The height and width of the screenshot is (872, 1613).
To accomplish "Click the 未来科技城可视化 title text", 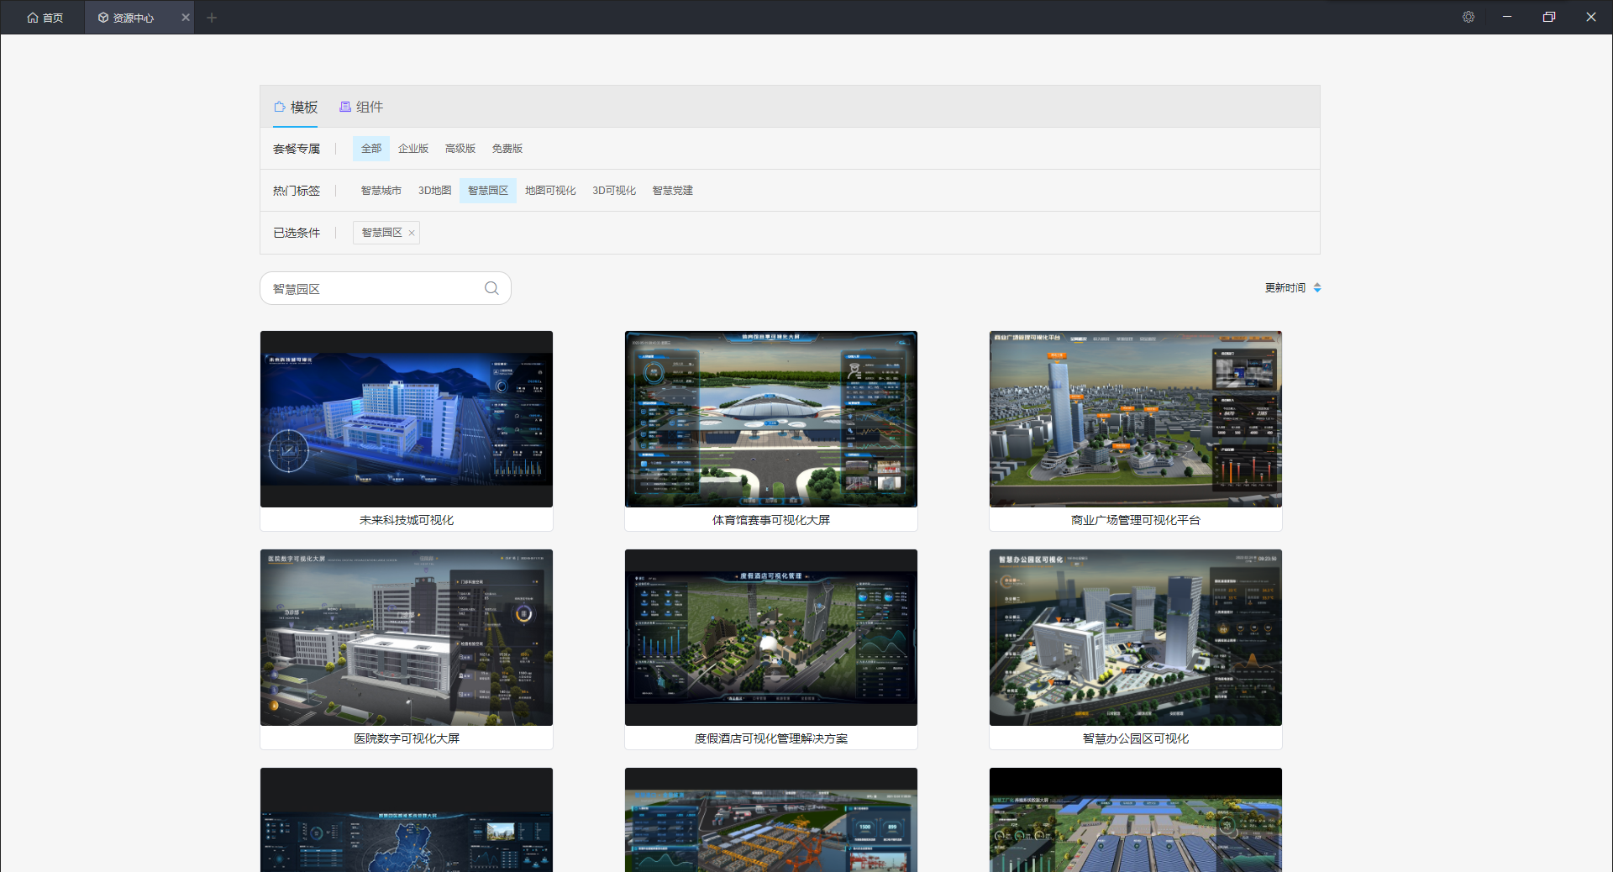I will (x=407, y=520).
